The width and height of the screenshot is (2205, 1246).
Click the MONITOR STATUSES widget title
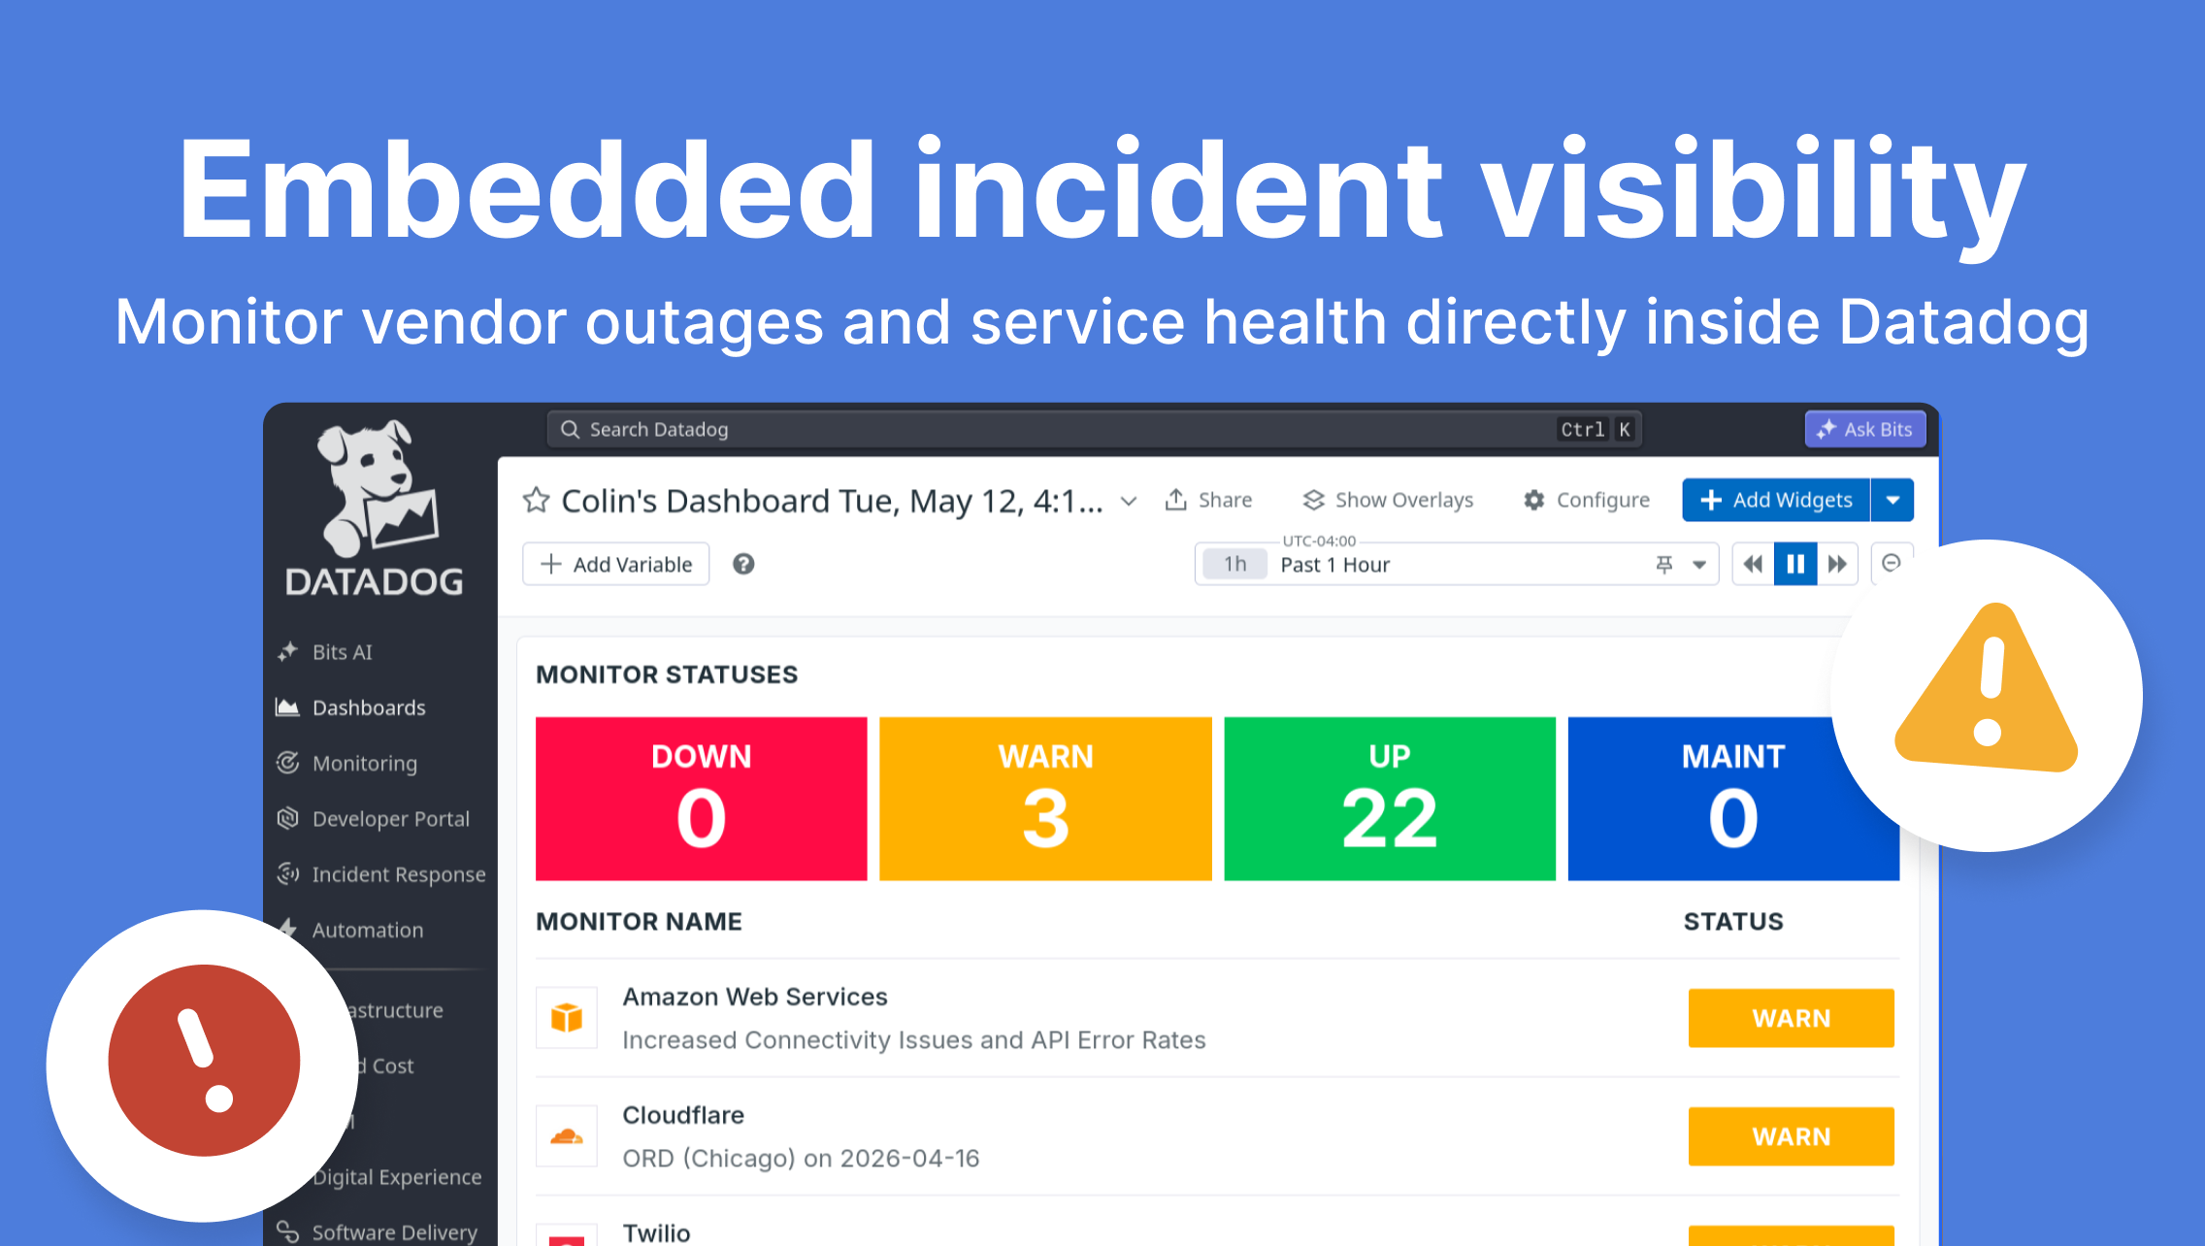tap(667, 674)
